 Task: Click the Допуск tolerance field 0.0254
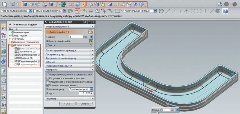click(x=86, y=93)
